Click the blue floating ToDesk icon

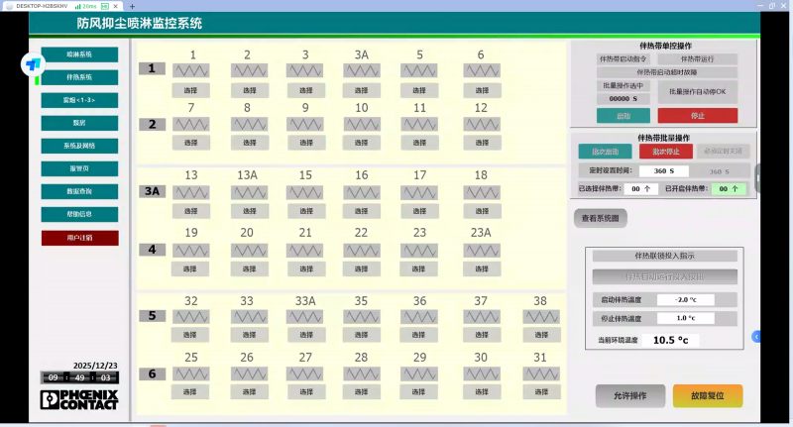[33, 64]
